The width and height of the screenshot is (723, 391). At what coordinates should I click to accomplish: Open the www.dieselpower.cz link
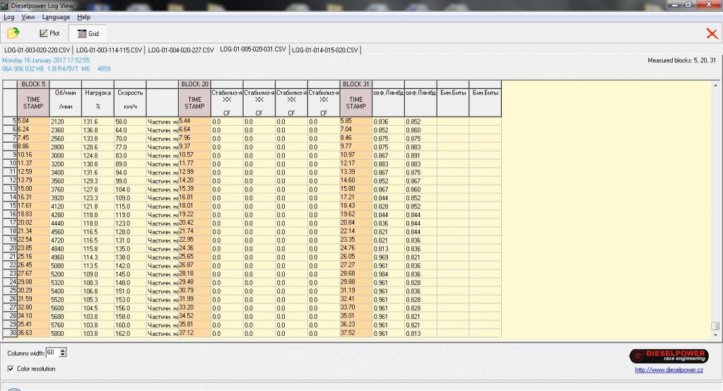point(668,368)
